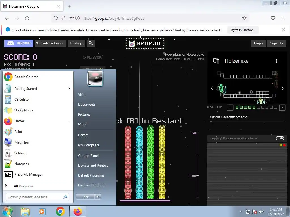Click the Discord button icon
This screenshot has height=217, width=290.
tap(19, 43)
